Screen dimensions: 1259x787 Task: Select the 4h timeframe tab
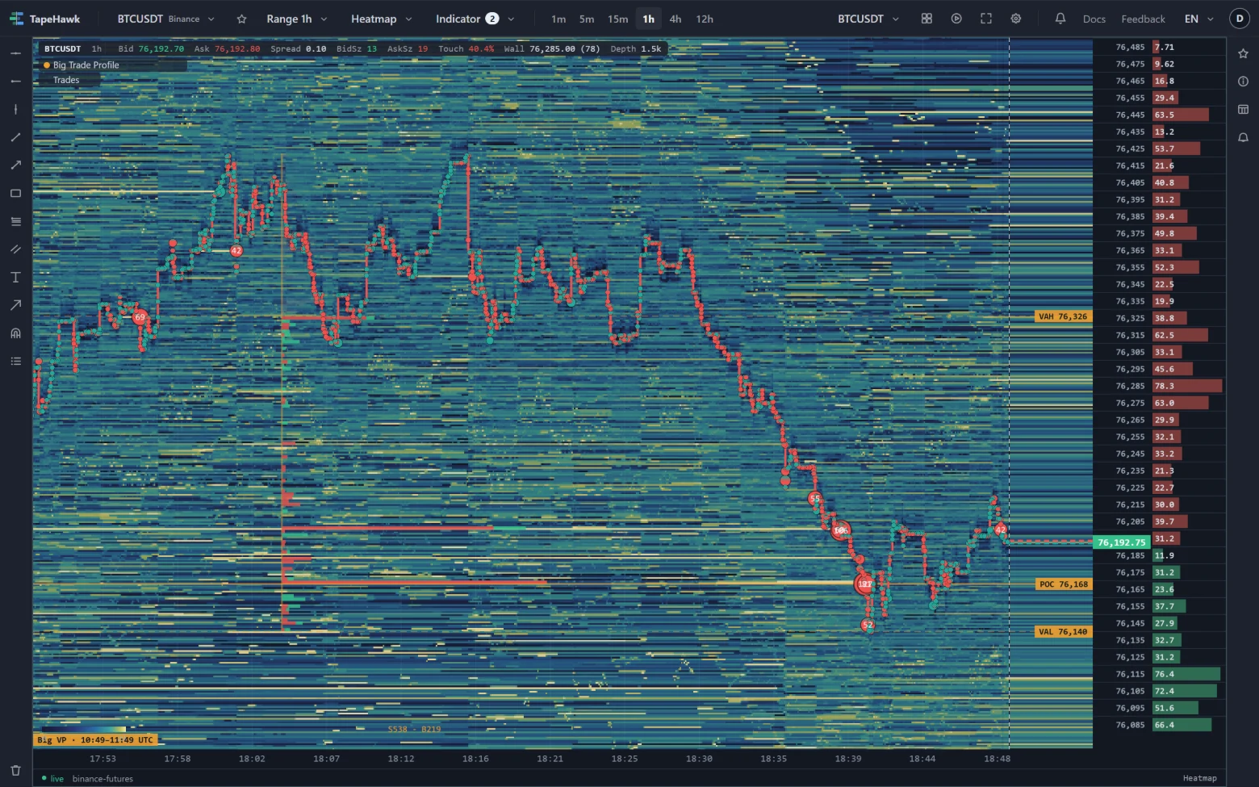676,19
